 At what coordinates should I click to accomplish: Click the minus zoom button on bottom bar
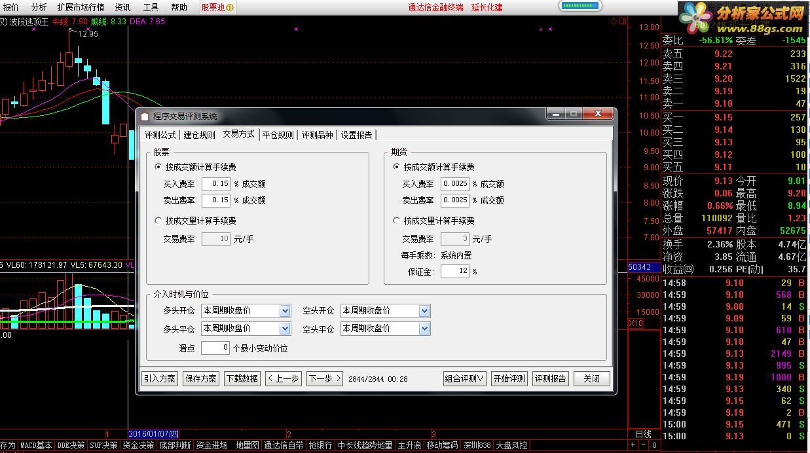[x=642, y=445]
